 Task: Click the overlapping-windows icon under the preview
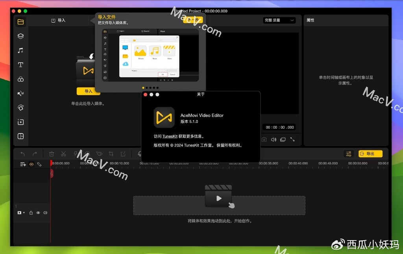283,139
